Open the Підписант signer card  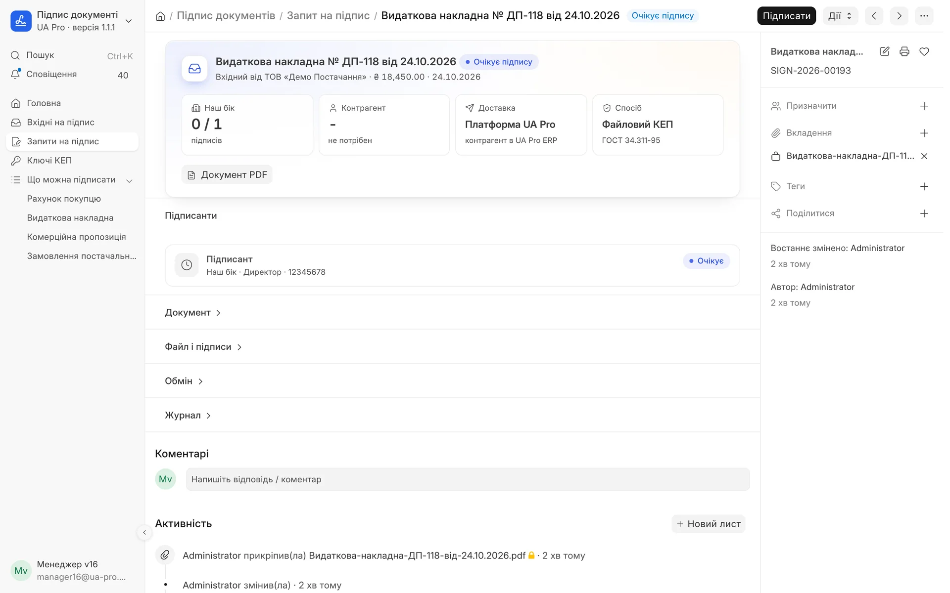[452, 265]
